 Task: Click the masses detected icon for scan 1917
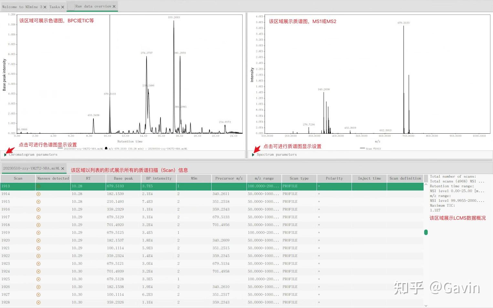38,217
